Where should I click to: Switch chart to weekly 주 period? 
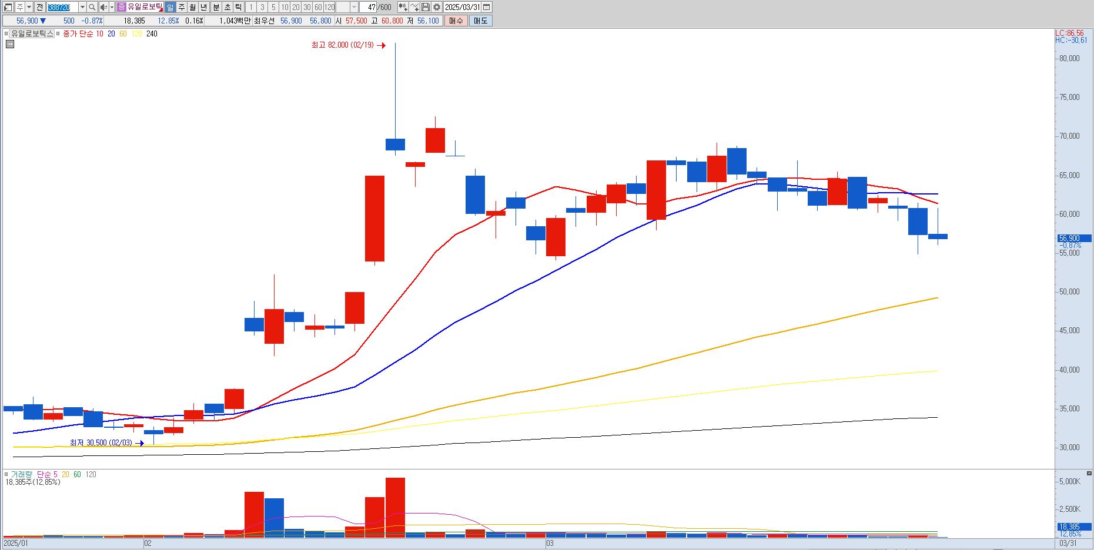click(x=182, y=7)
